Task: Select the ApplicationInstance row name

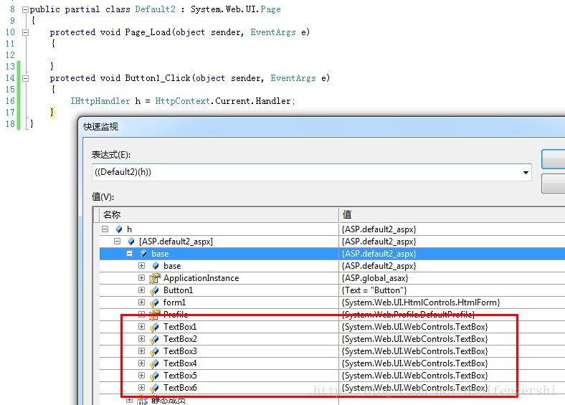Action: (x=201, y=278)
